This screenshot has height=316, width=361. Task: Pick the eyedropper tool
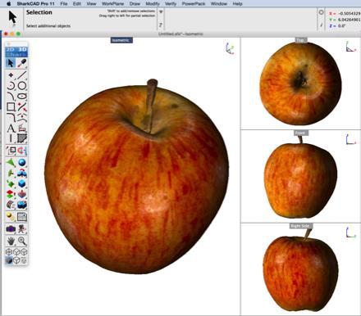coord(22,63)
